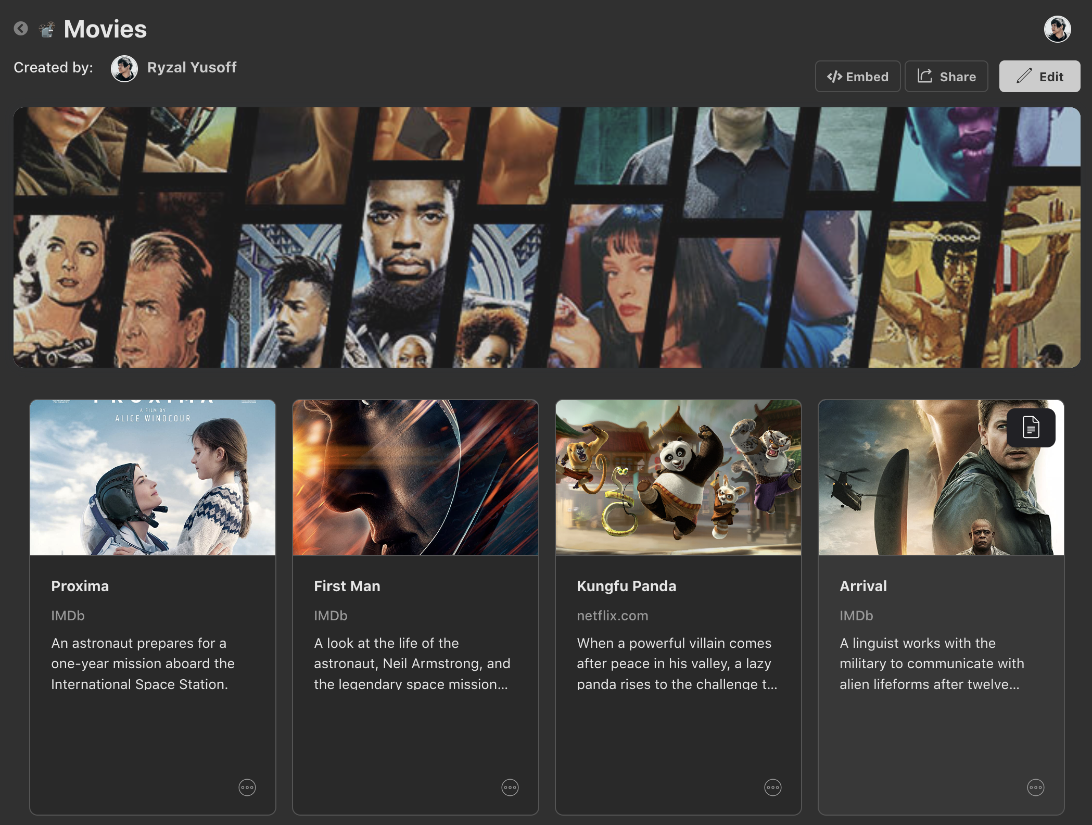Click the Embed button
The height and width of the screenshot is (825, 1092).
coord(858,77)
